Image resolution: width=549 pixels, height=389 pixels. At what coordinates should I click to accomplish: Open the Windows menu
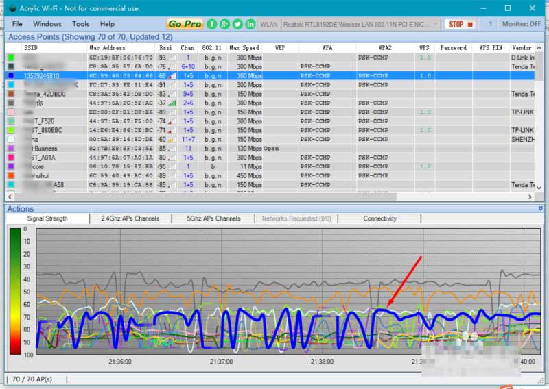(47, 24)
